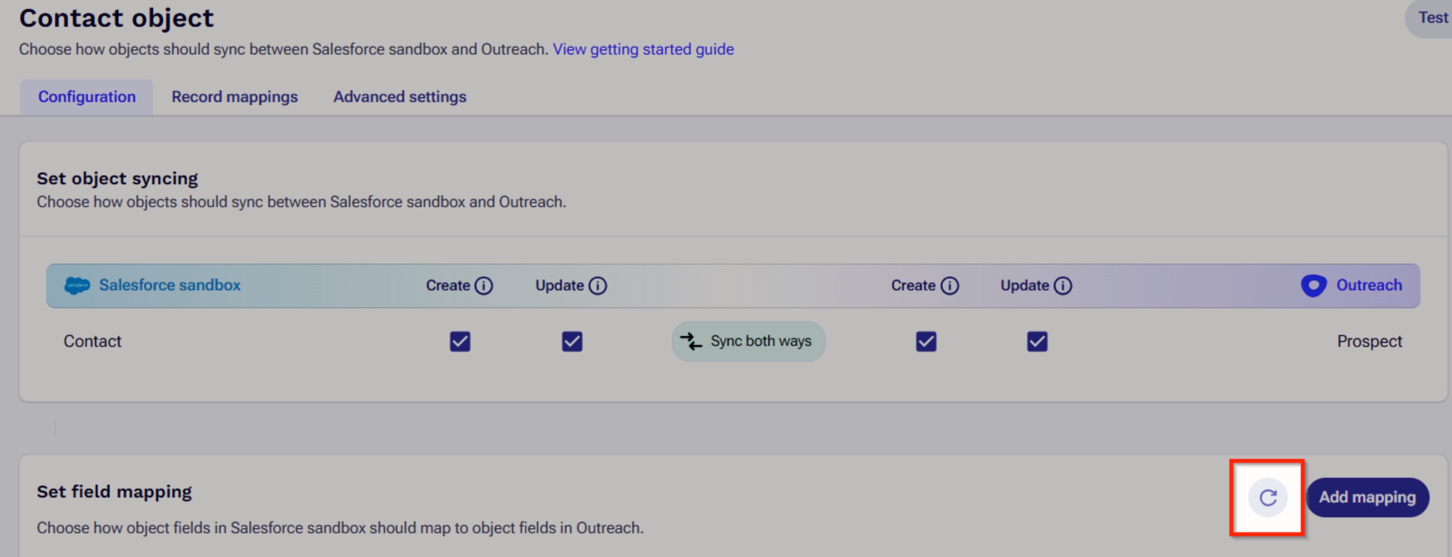1452x557 pixels.
Task: Click Salesforce Create info icon
Action: point(483,285)
